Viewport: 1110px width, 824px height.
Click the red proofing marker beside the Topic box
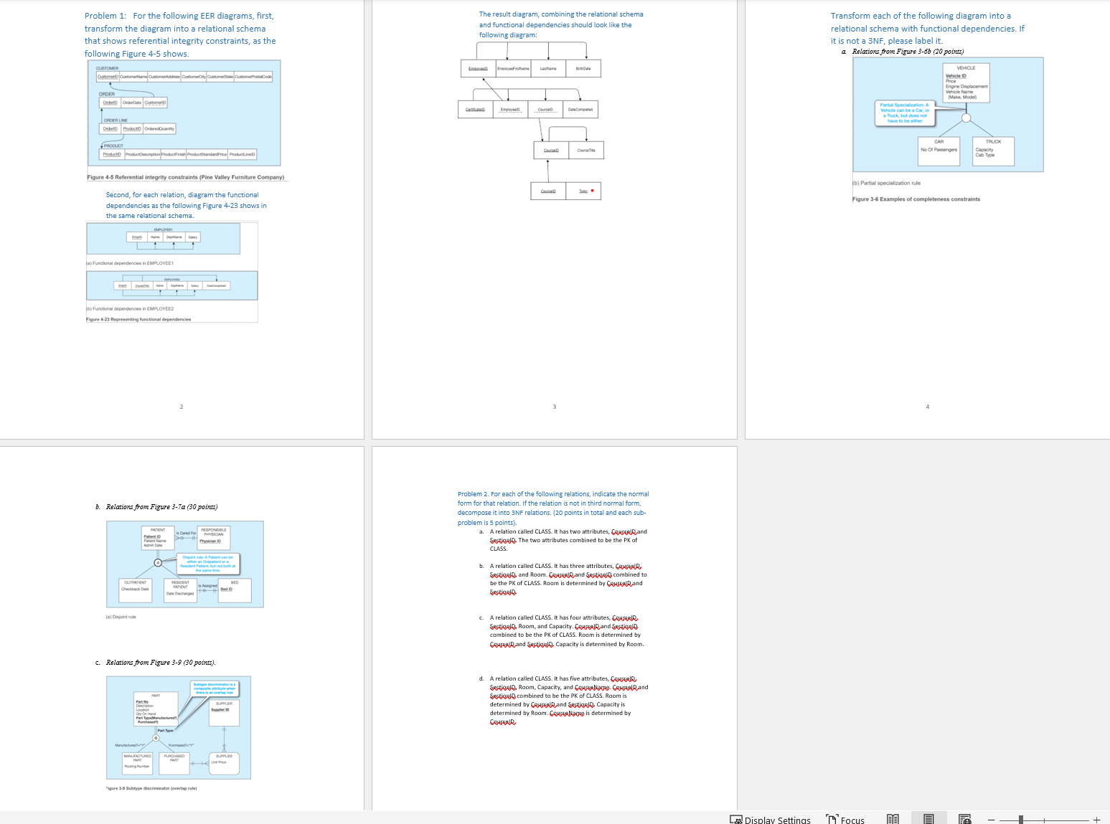tap(593, 190)
